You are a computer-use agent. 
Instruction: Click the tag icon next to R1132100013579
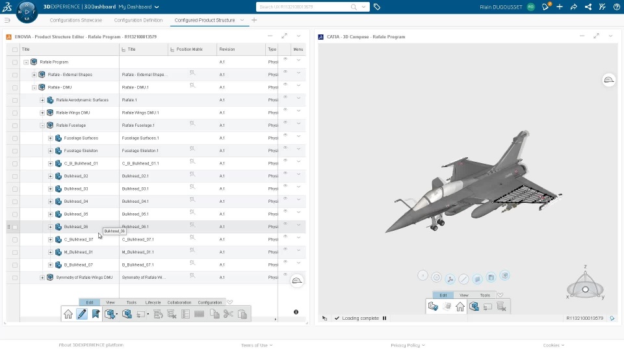[612, 318]
